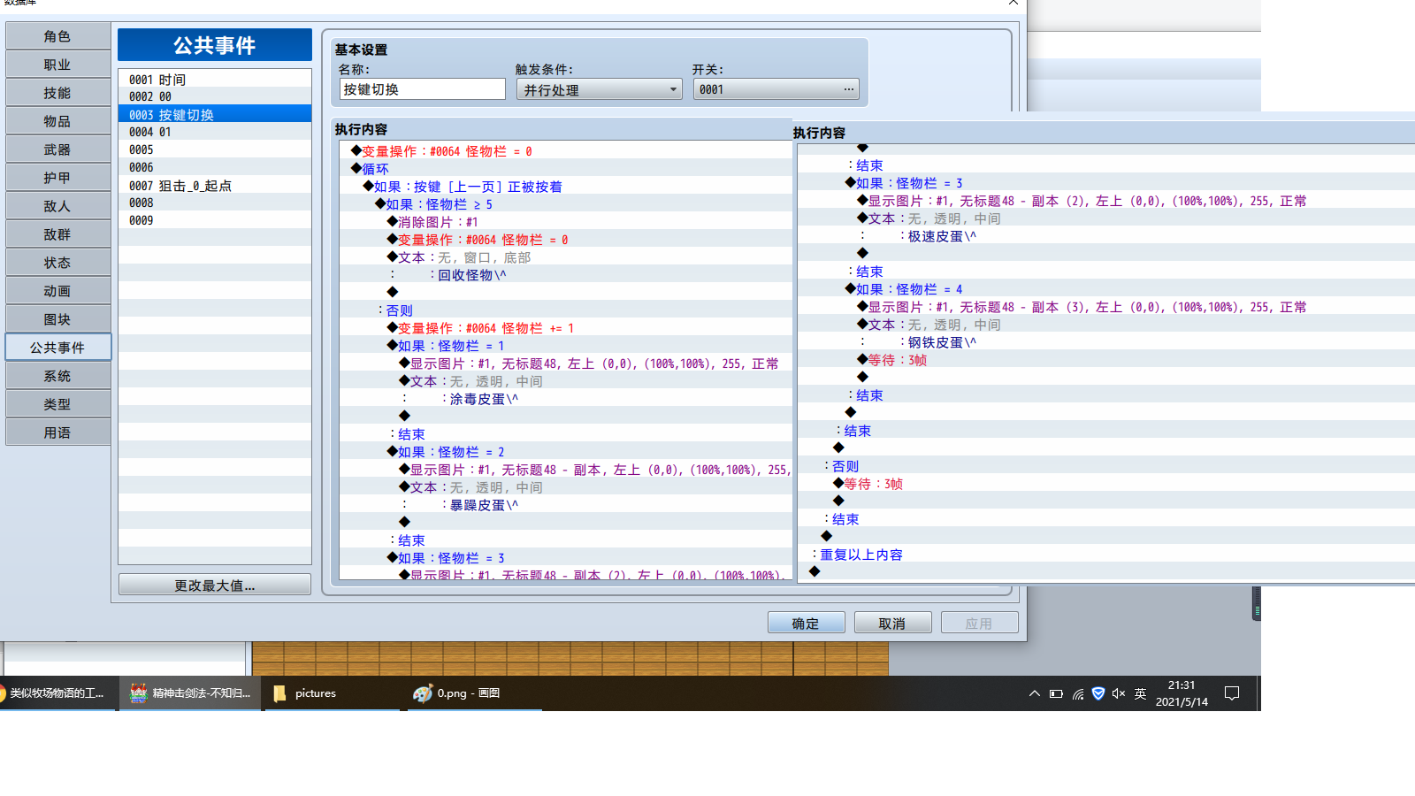Image resolution: width=1415 pixels, height=796 pixels.
Task: Click the 取消 button
Action: pos(892,624)
